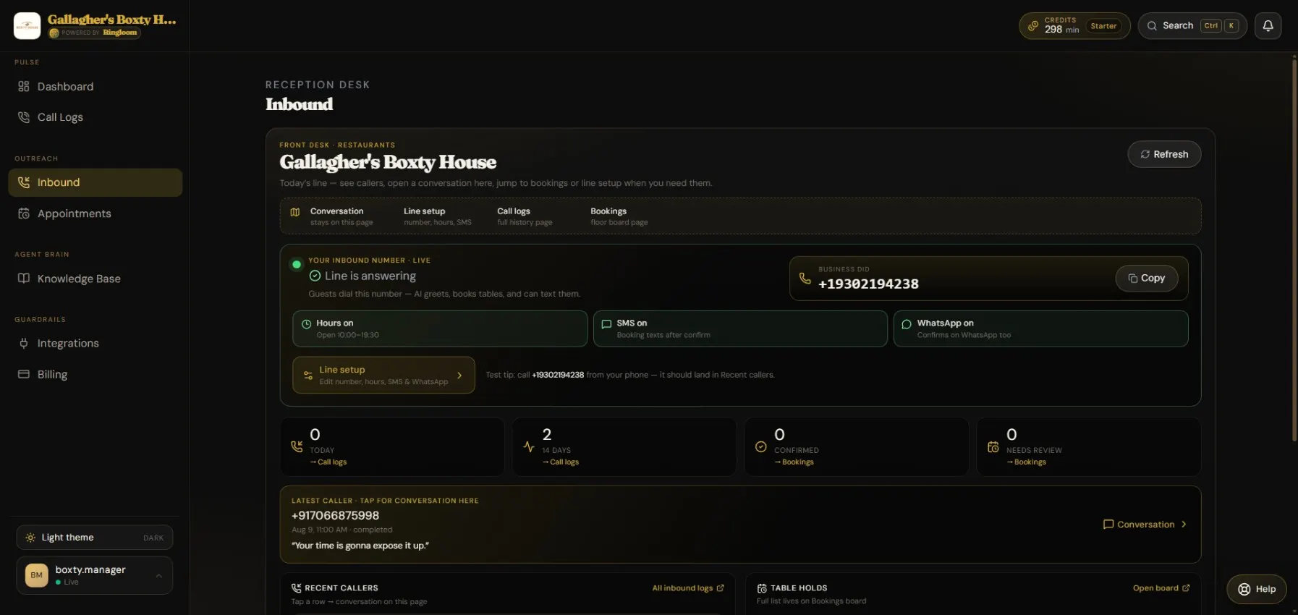Open Knowledge Base in the sidebar

coord(95,279)
